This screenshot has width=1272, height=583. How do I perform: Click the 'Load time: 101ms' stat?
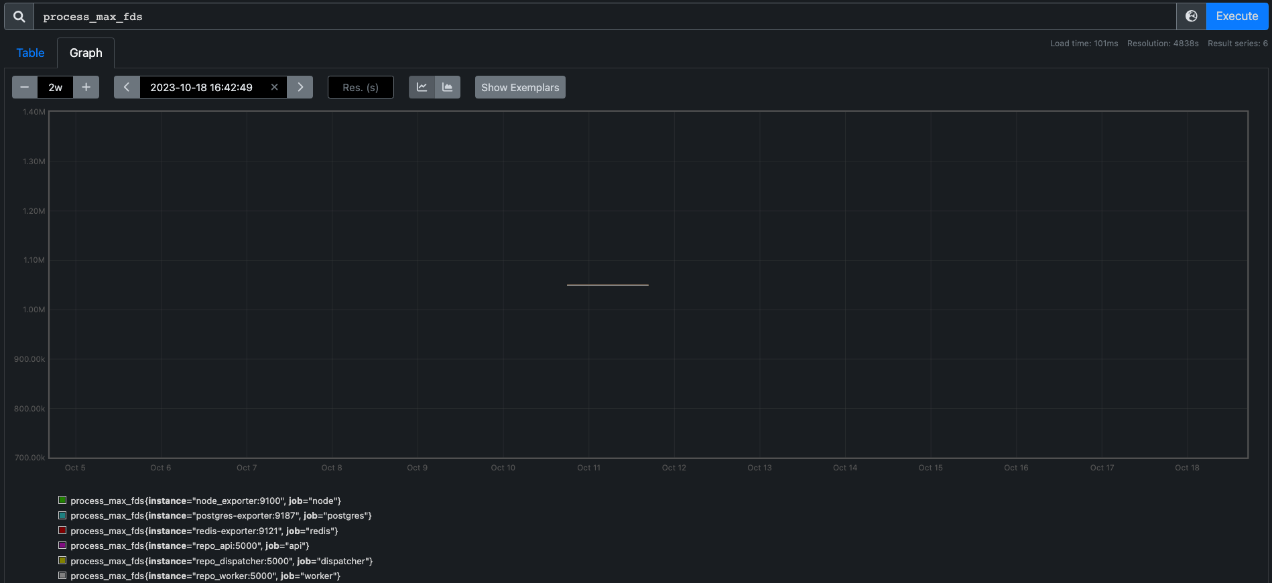coord(1084,44)
